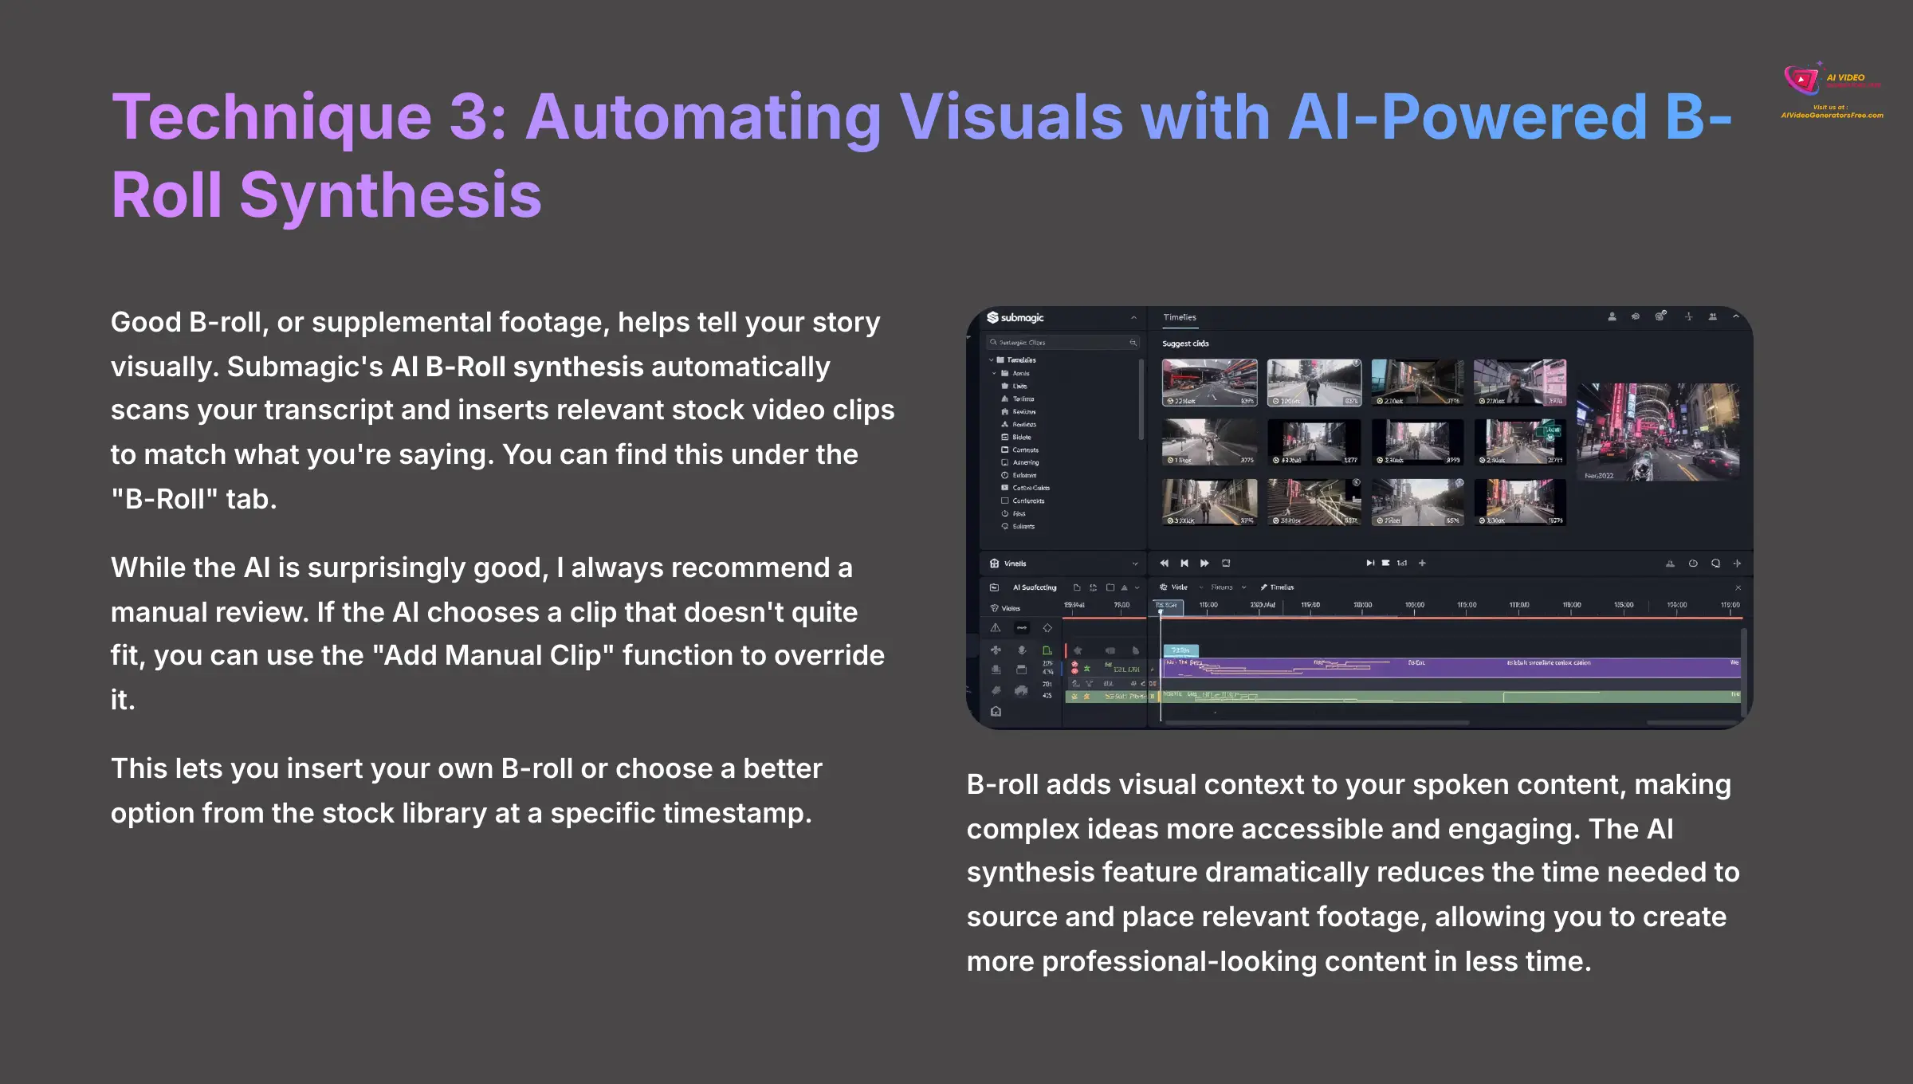This screenshot has width=1913, height=1084.
Task: Select the first suggested clip with red cars
Action: 1209,383
